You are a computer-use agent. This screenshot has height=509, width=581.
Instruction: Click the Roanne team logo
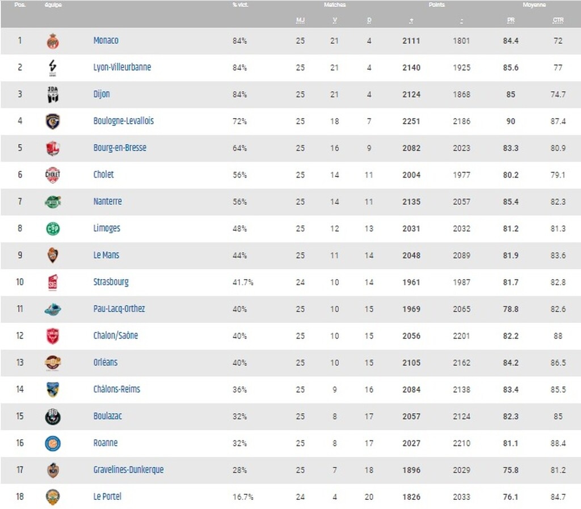tap(53, 443)
